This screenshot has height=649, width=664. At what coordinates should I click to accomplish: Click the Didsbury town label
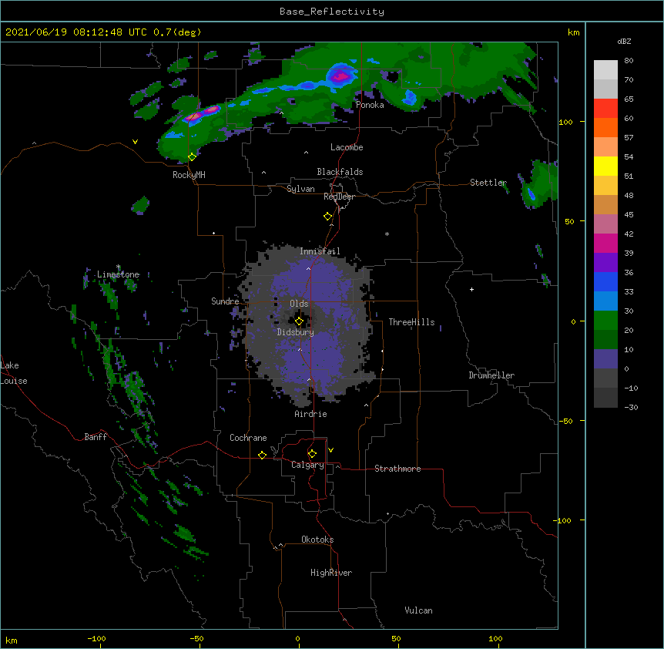click(296, 332)
